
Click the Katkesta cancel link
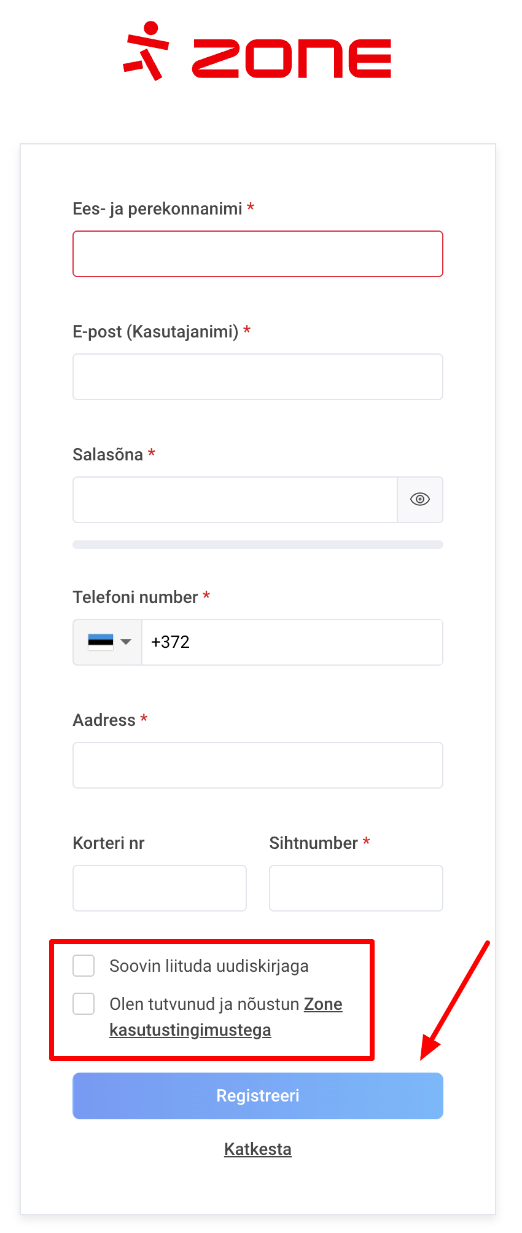click(x=258, y=1149)
